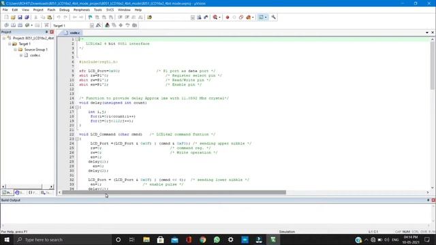436x245 pixels.
Task: Create a new file with the New icon
Action: click(6, 17)
